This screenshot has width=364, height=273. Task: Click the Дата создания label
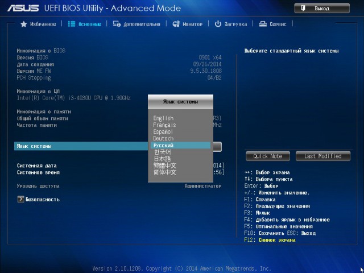tap(35, 64)
